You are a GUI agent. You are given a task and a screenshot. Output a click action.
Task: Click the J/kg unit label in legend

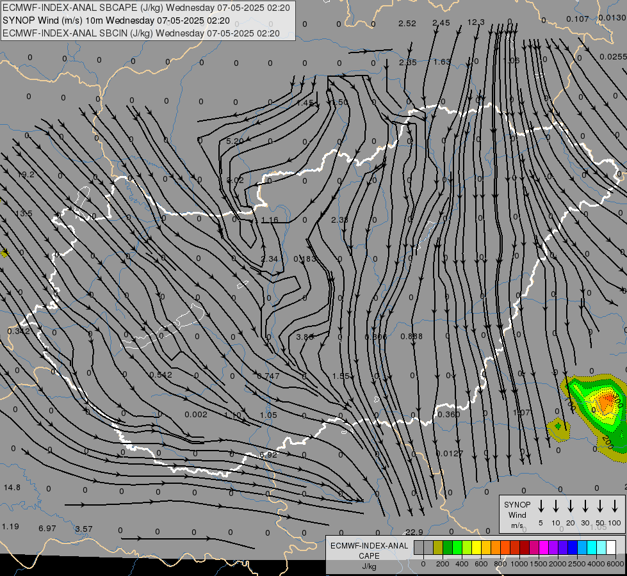pyautogui.click(x=369, y=566)
